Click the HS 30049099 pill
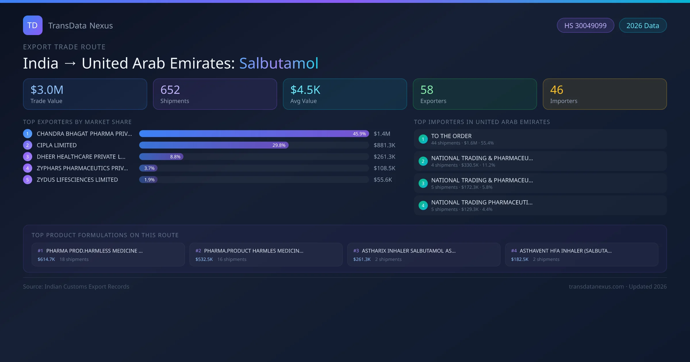Viewport: 690px width, 362px height. click(x=585, y=26)
